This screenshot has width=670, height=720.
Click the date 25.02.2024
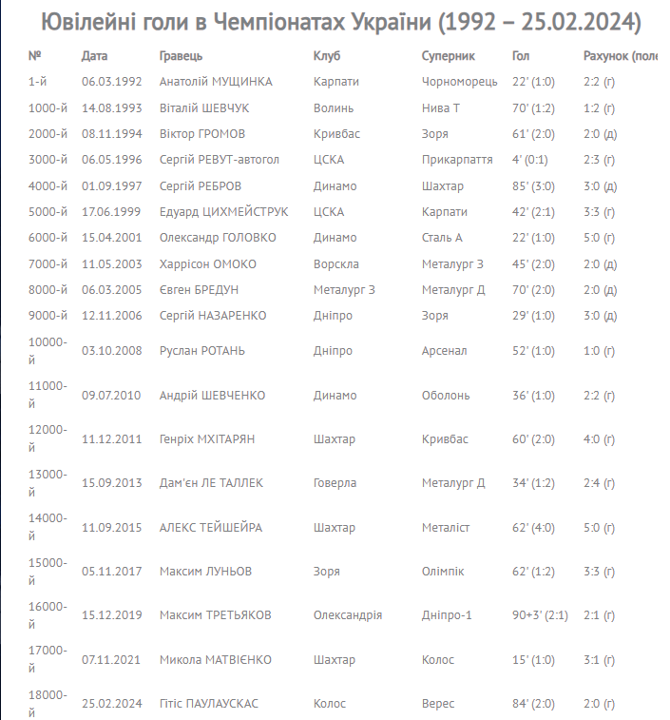pos(112,704)
